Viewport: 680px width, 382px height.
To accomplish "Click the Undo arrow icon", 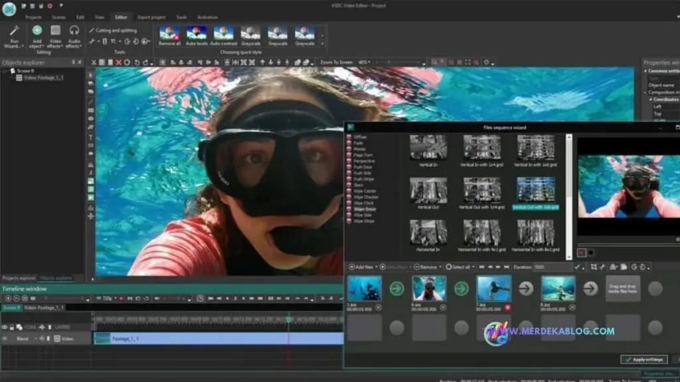I will point(137,62).
